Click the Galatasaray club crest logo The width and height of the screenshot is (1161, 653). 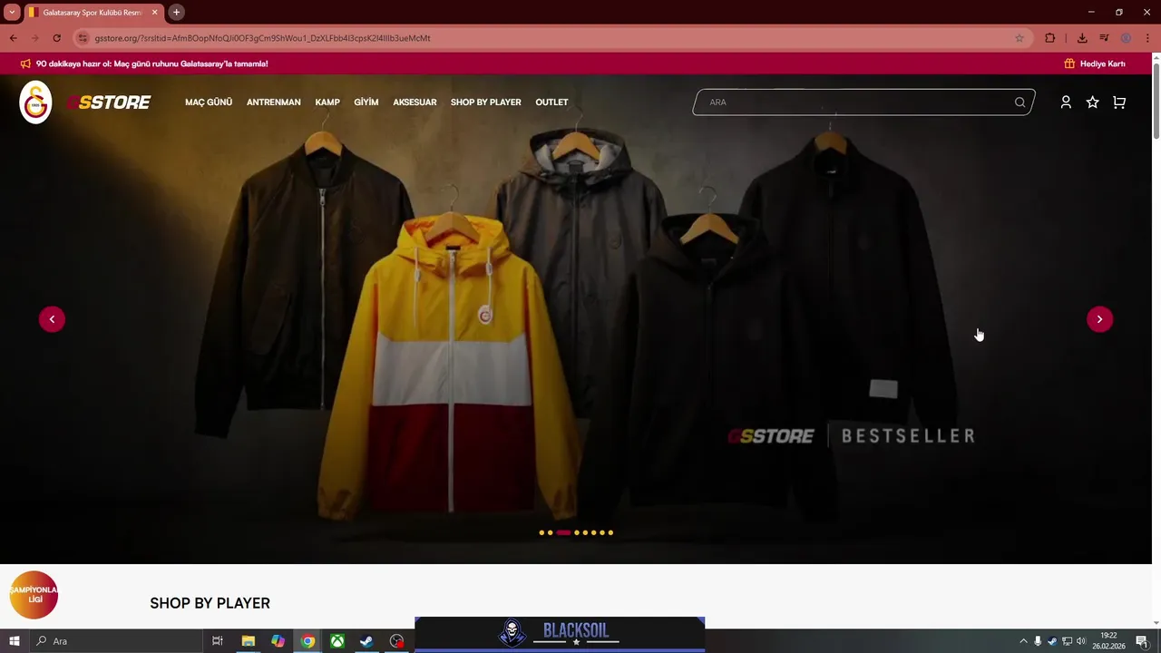[35, 102]
